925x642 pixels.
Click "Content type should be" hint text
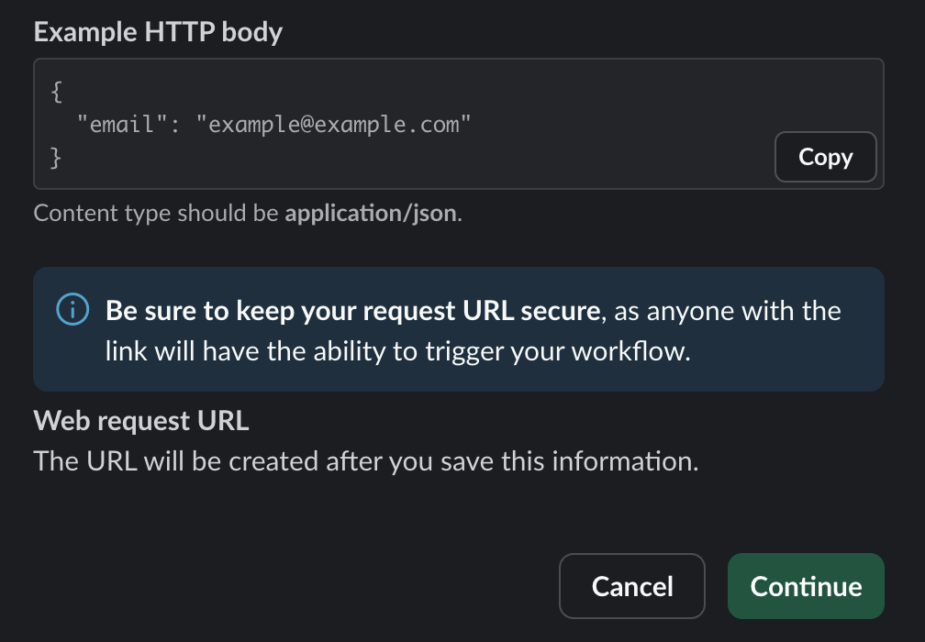pyautogui.click(x=156, y=214)
